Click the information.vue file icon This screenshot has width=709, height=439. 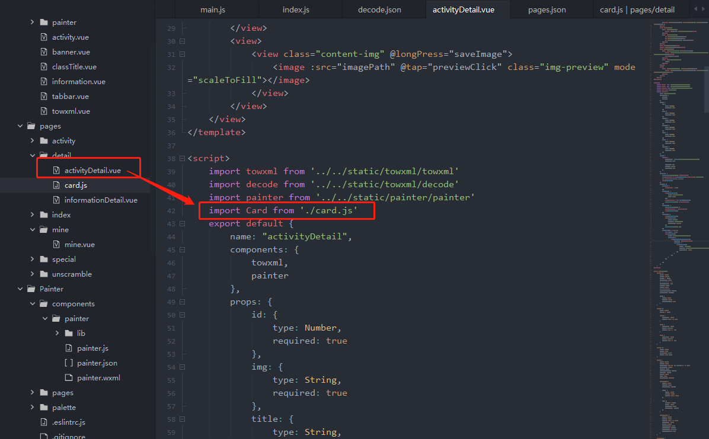tap(44, 81)
